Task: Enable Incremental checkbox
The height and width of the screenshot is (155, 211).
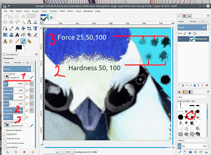Action: point(5,147)
